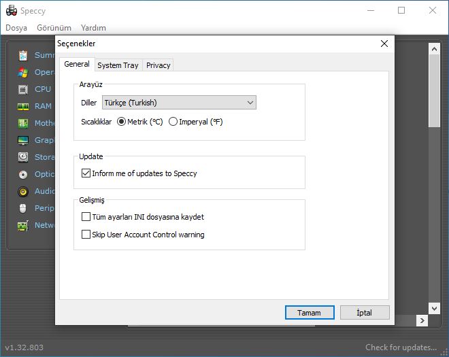The width and height of the screenshot is (449, 357).
Task: Open the Diller language dropdown
Action: 179,103
